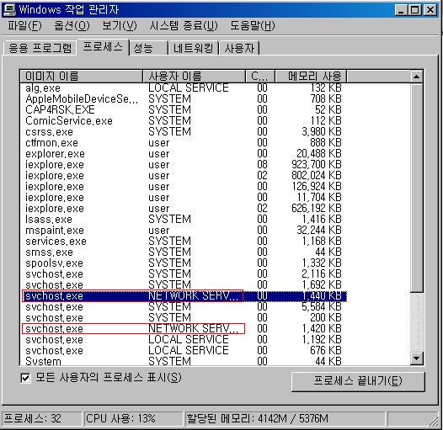Switch to the 응용 프로그램 tab
Viewport: 443px width, 430px height.
point(40,48)
